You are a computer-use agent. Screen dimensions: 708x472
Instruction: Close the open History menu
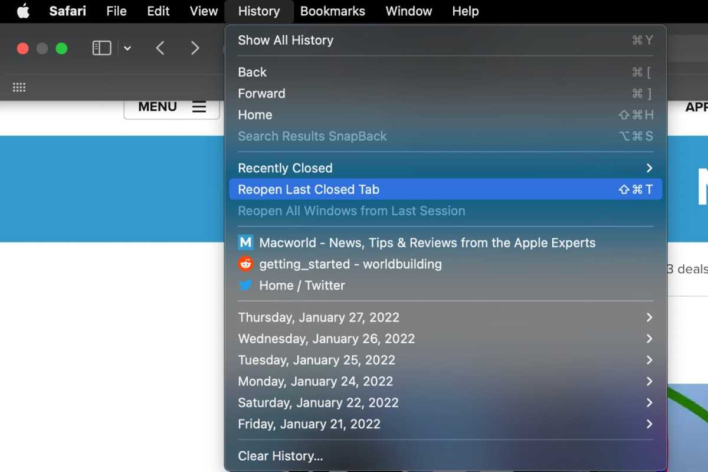pos(259,11)
